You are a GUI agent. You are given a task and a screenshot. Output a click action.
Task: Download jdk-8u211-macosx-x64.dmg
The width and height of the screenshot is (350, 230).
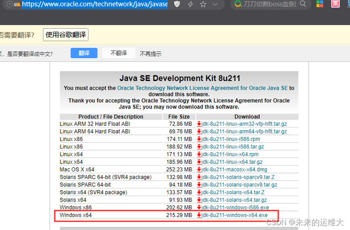pos(234,170)
